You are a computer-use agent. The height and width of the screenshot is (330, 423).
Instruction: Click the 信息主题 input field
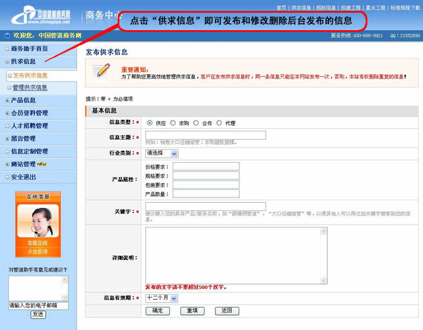click(205, 135)
